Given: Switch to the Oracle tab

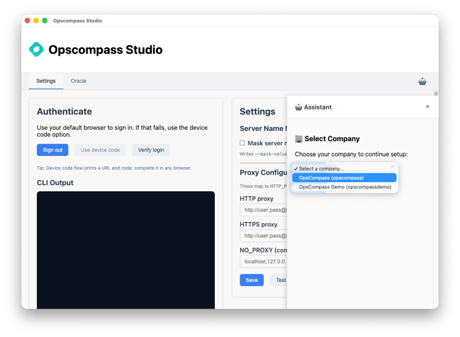Looking at the screenshot, I should click(78, 80).
